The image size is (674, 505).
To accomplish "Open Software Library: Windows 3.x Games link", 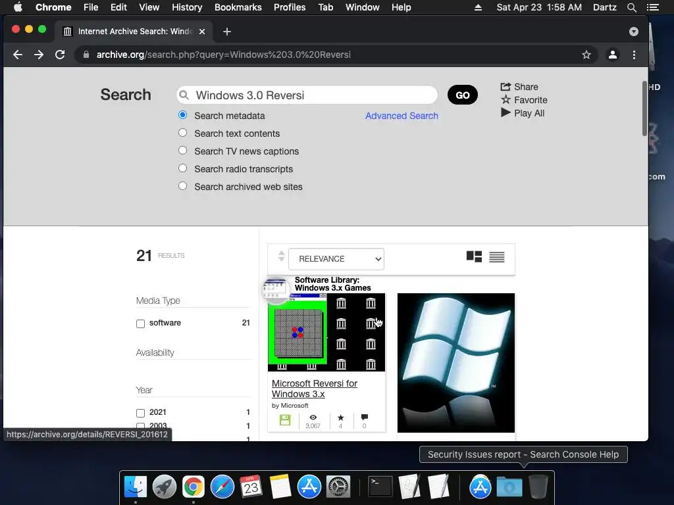I will [332, 284].
